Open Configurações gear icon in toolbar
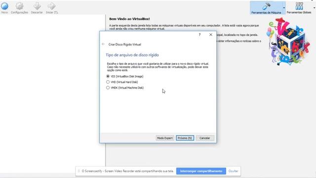The image size is (316, 178). (20, 6)
